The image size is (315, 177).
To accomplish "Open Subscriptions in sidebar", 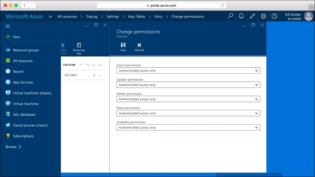I will 23,136.
